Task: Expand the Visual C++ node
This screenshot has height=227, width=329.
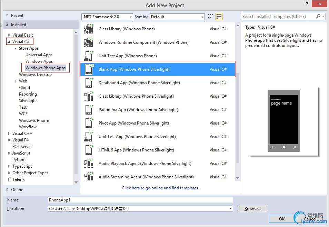Action: coord(9,134)
